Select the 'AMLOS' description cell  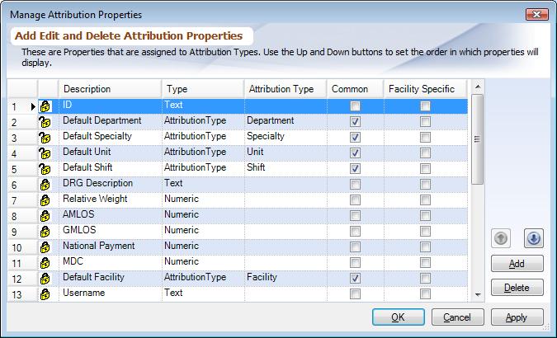point(110,215)
